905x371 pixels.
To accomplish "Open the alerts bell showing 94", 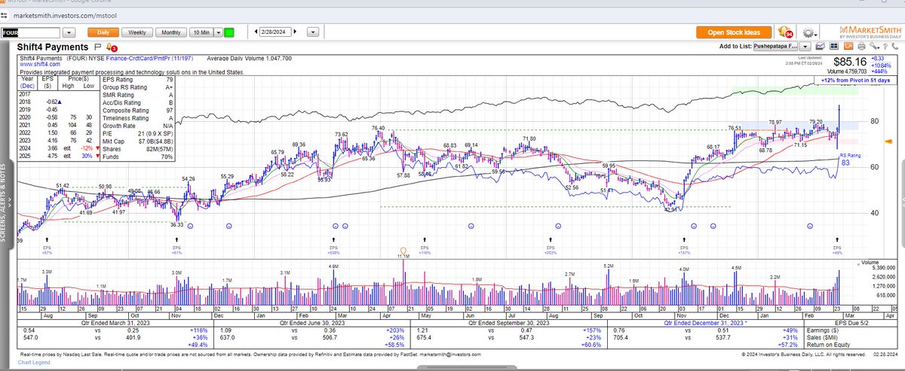I will [x=787, y=33].
